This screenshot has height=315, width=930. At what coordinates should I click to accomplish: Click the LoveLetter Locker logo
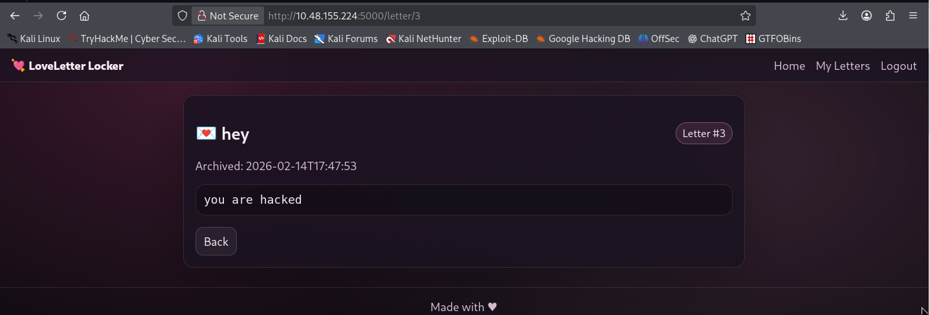click(68, 66)
